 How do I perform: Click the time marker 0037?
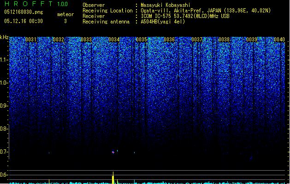(x=197, y=40)
